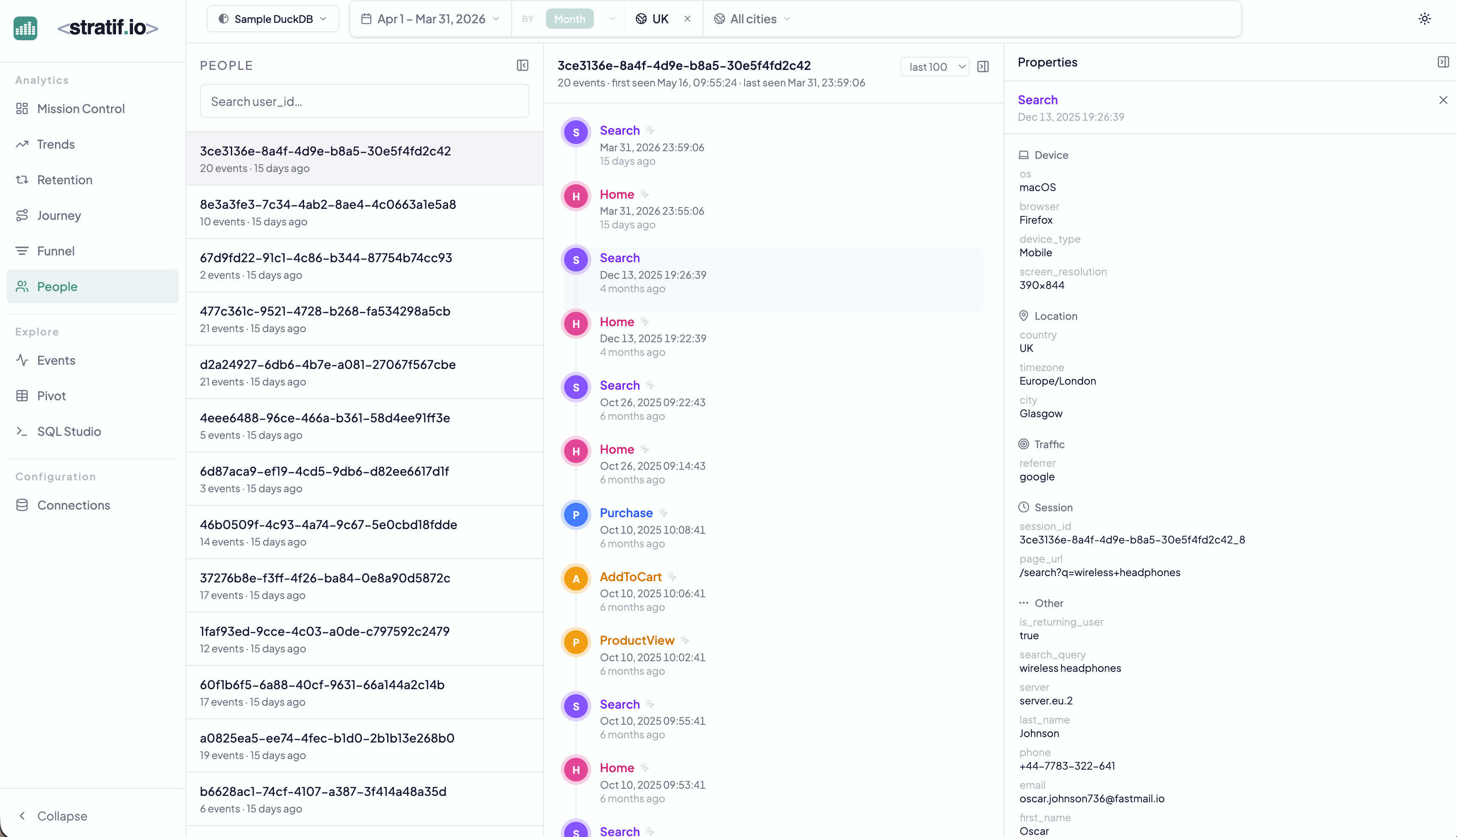
Task: Expand the chevron next to Month
Action: click(612, 19)
